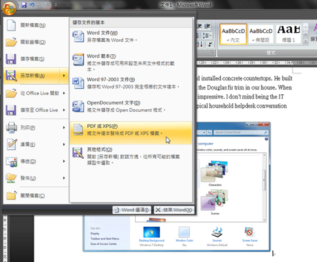Click the PDF or XPS document icon

pyautogui.click(x=78, y=130)
